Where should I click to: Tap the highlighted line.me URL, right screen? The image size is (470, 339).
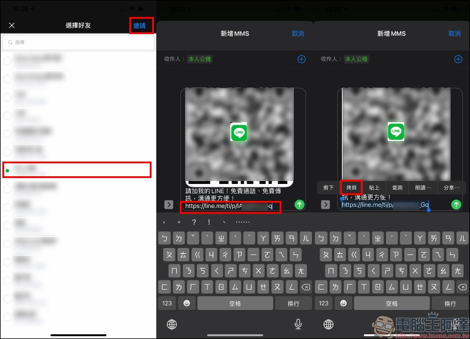tap(385, 204)
